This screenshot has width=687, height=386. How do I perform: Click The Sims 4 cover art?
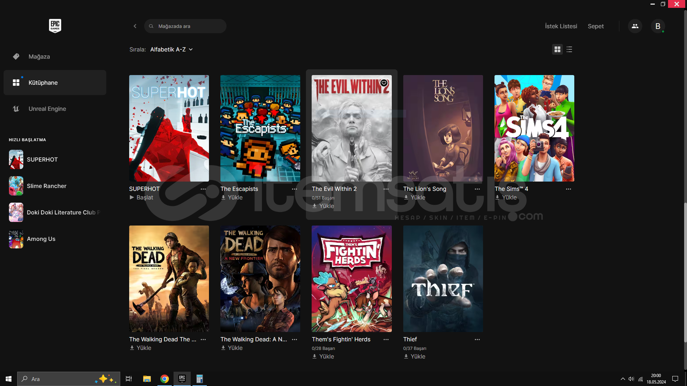coord(534,128)
